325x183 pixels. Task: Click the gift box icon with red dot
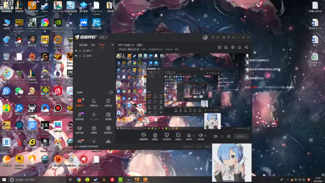click(x=219, y=47)
